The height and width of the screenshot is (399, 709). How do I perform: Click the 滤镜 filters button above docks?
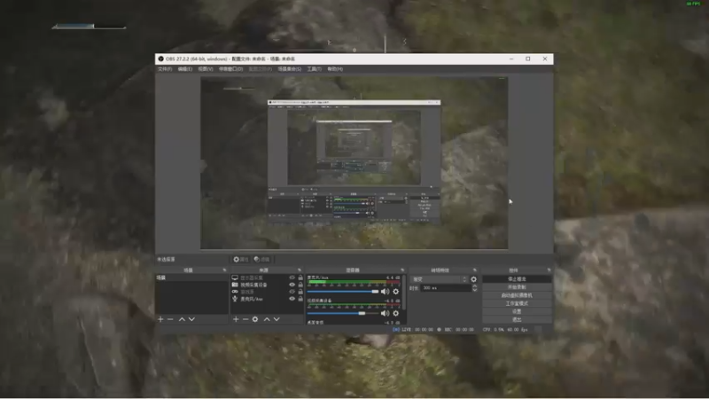261,259
